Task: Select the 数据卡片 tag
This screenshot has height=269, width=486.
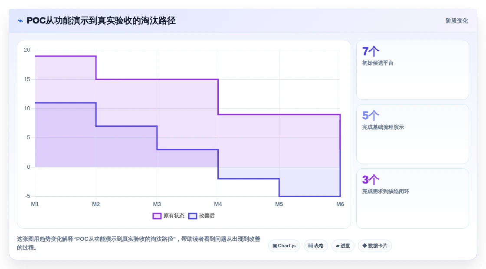Action: (x=375, y=246)
